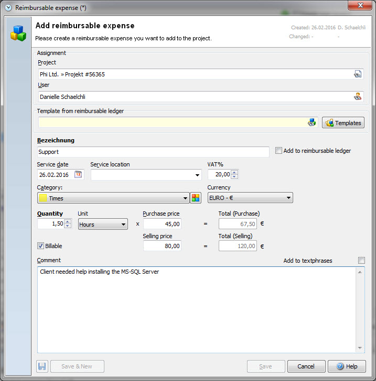This screenshot has height=381, width=376.
Task: Enable Add to reimbursable ledger checkbox
Action: click(x=278, y=151)
